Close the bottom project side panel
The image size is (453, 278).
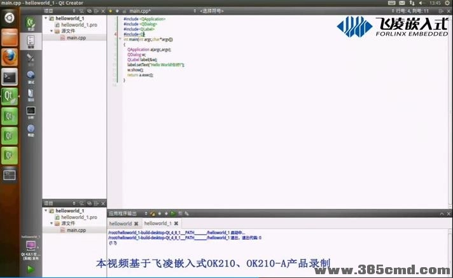coord(103,204)
